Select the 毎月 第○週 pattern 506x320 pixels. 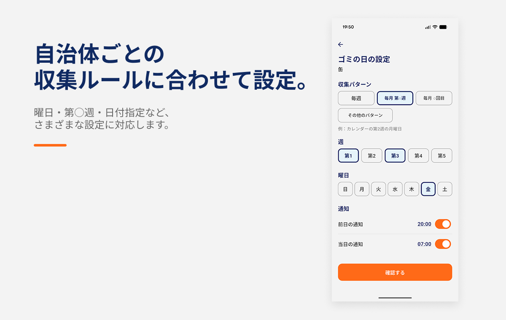395,98
